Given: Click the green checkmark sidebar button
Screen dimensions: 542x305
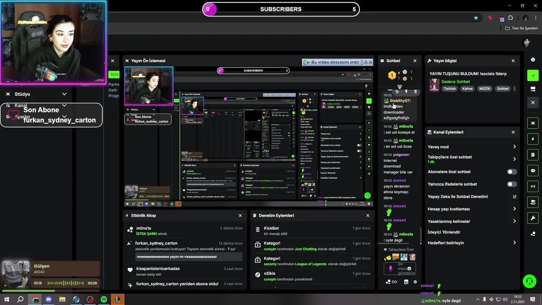Looking at the screenshot, I should pos(533,75).
